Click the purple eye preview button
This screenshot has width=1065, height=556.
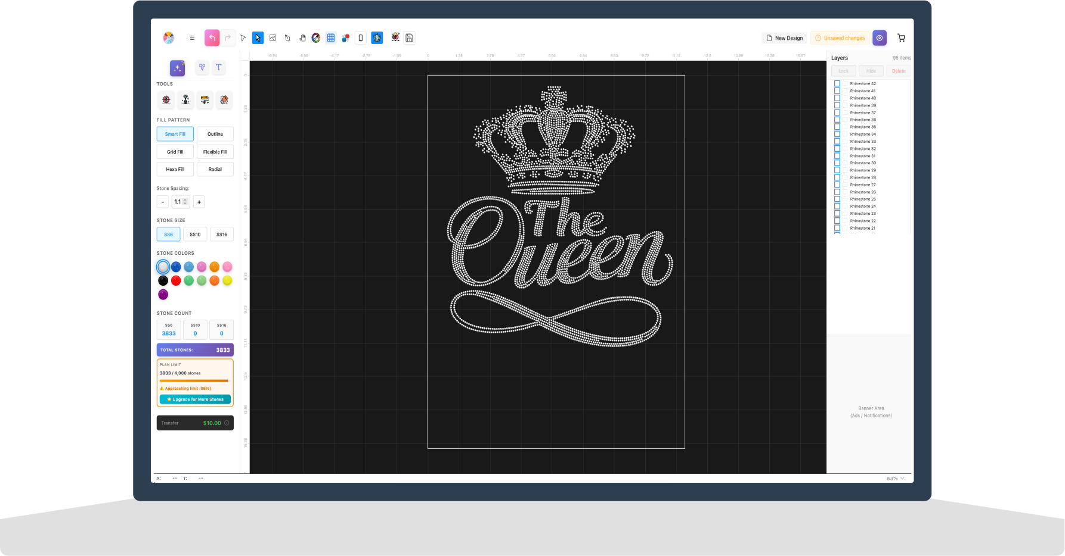pyautogui.click(x=880, y=38)
